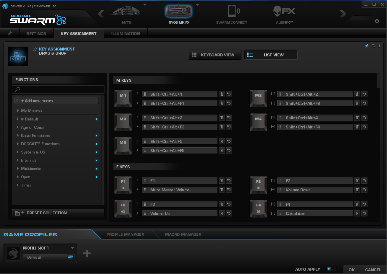Click the profile slot 1 ROCCAT logo

[13, 253]
